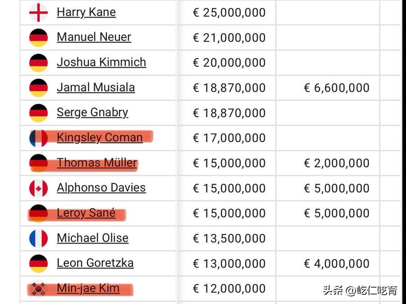406x304 pixels.
Task: Select the € 13,500,000 salary cell
Action: [229, 238]
